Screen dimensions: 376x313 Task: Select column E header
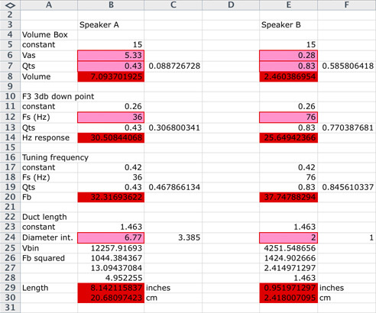tap(288, 5)
